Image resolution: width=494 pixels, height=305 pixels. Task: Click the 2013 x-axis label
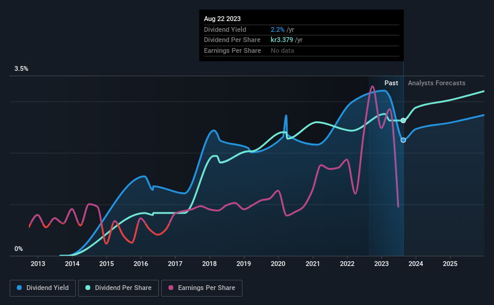(x=38, y=264)
